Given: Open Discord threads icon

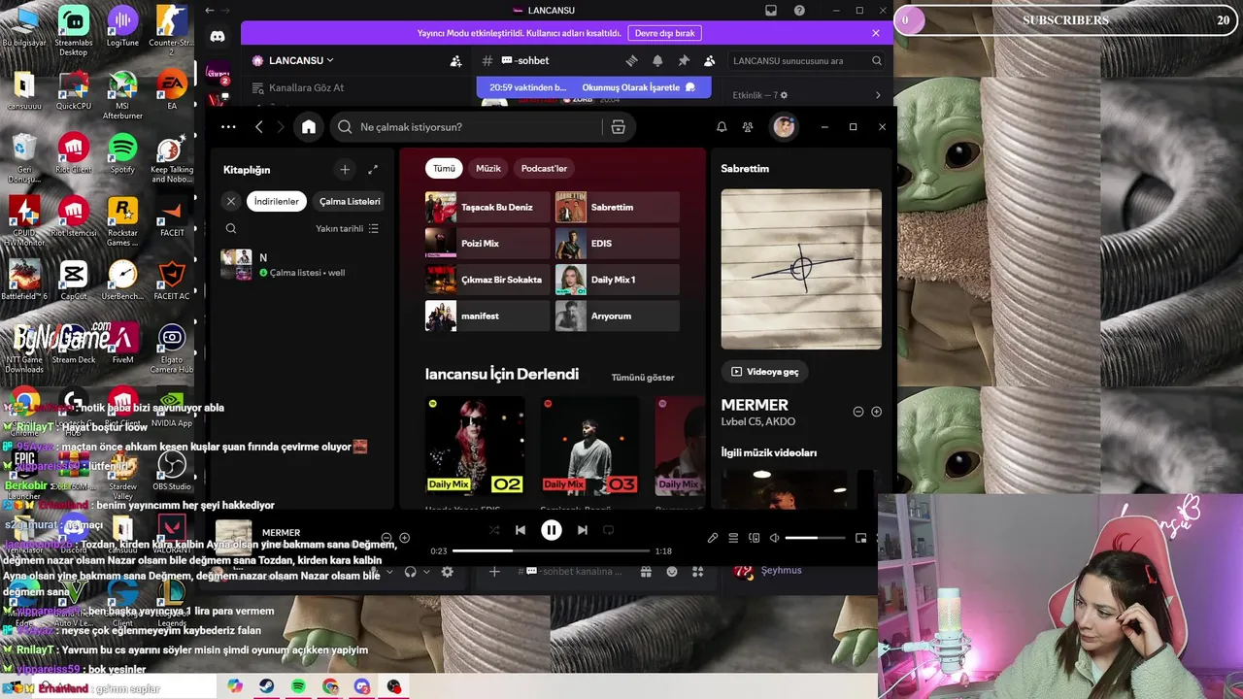Looking at the screenshot, I should (631, 60).
